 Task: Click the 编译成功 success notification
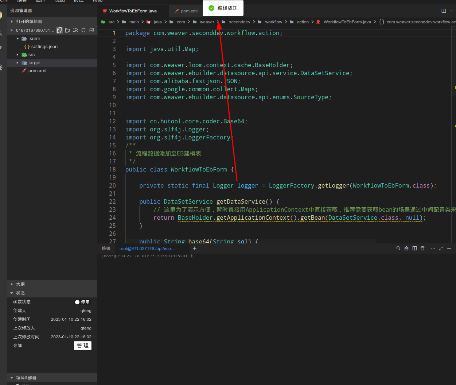[x=223, y=8]
